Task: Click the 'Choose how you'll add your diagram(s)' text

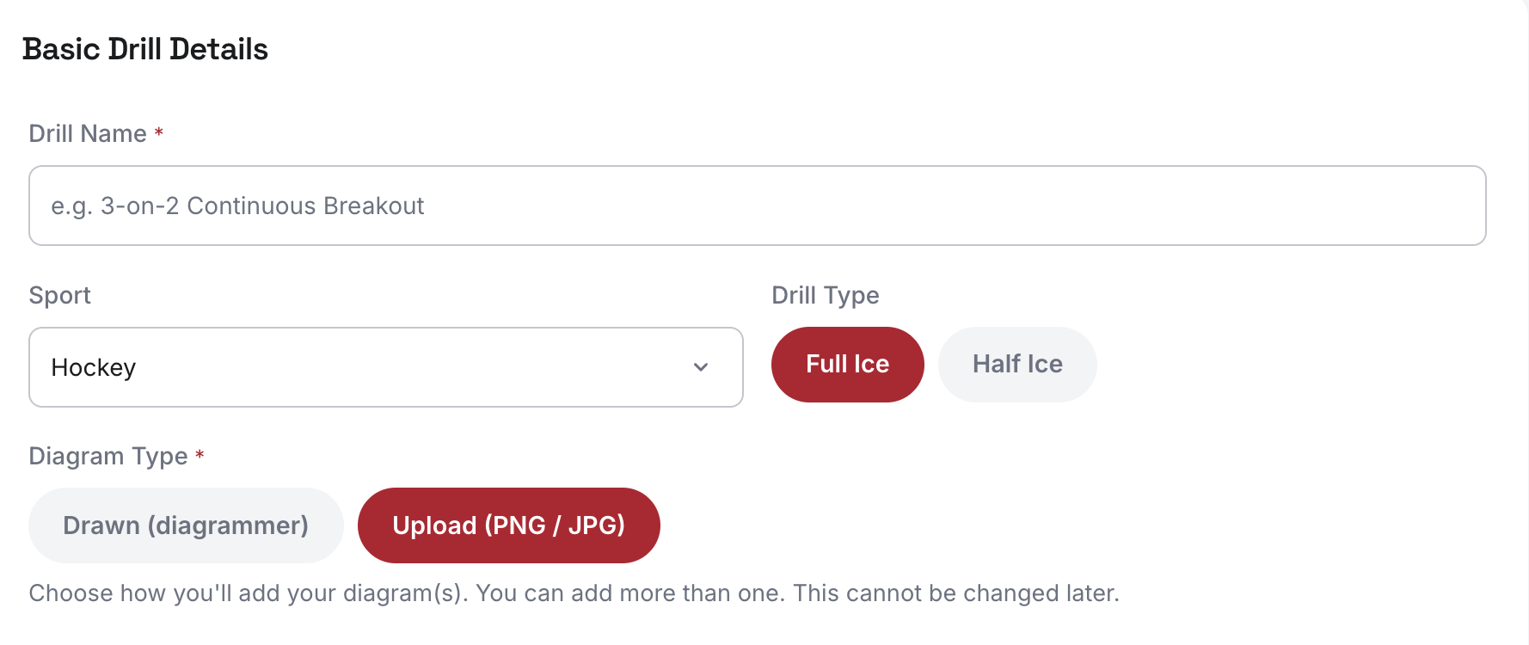Action: coord(249,593)
